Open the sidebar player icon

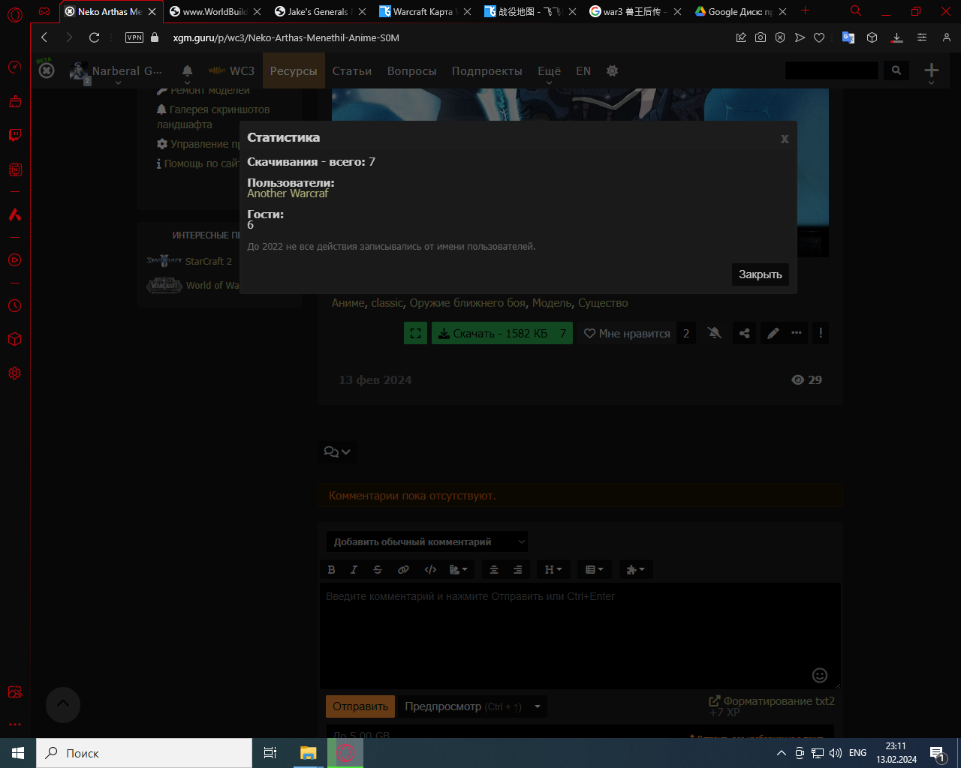point(15,260)
